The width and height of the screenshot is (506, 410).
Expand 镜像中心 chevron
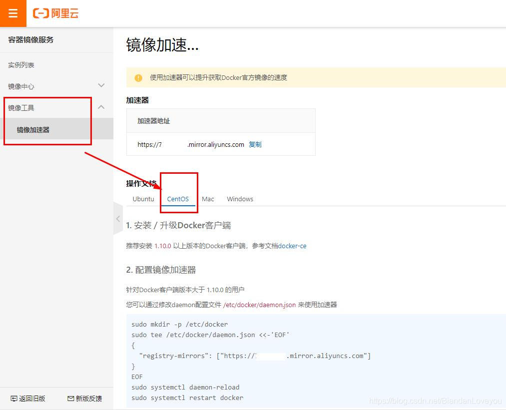101,85
